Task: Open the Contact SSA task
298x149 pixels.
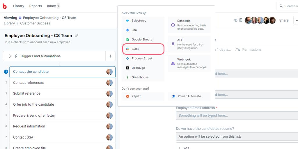Action: pos(62,137)
